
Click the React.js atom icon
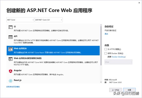11,81
